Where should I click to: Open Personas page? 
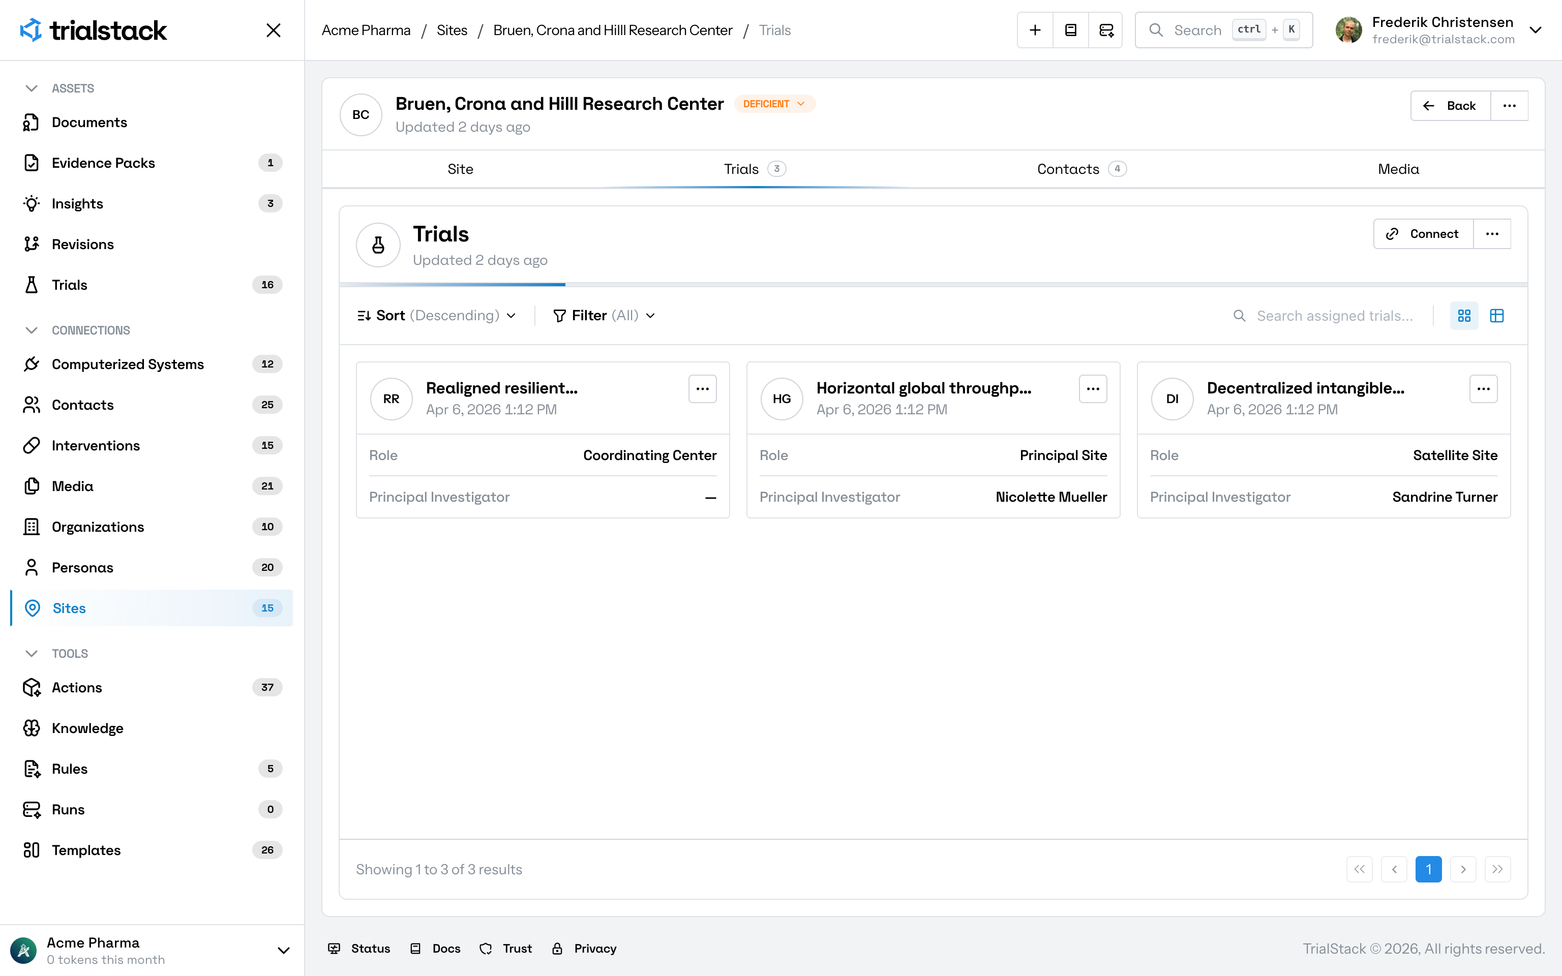(152, 567)
